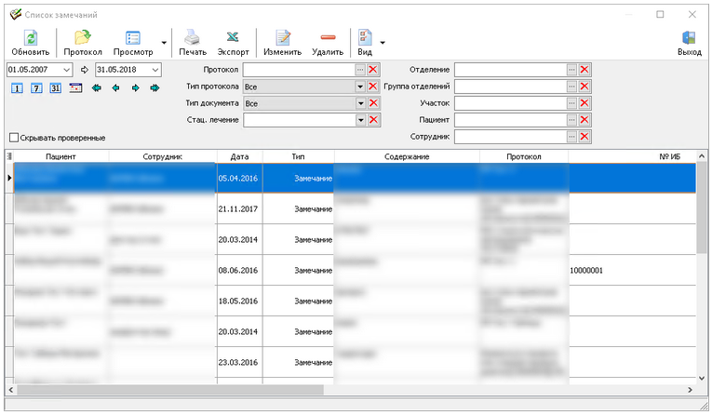This screenshot has width=712, height=415.
Task: Select the 31-day month period icon
Action: click(x=55, y=87)
